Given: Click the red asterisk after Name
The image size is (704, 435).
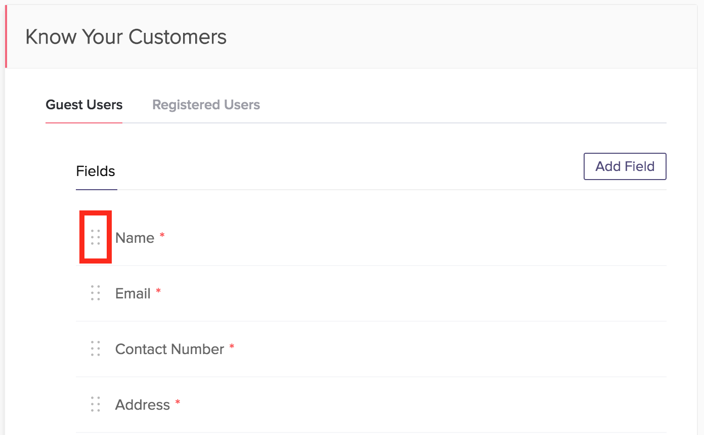Looking at the screenshot, I should tap(162, 236).
